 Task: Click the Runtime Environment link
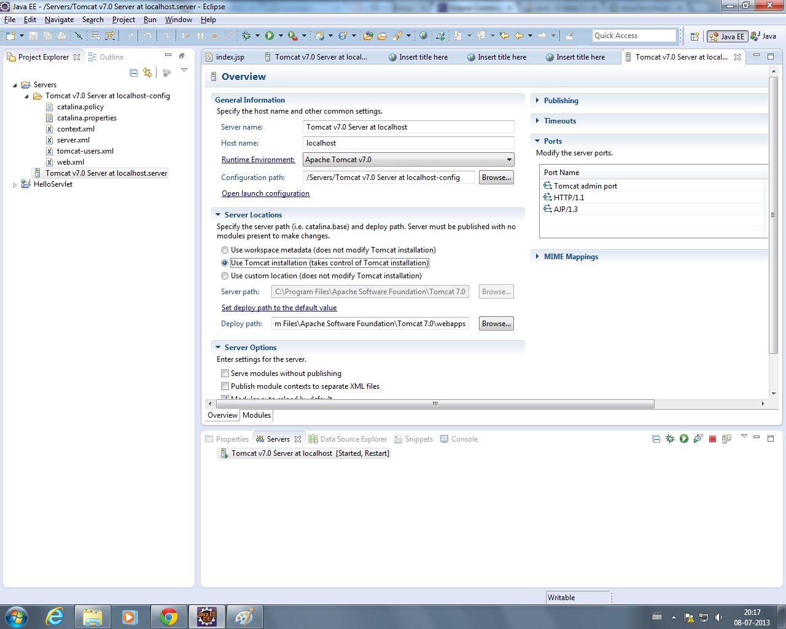pos(258,160)
